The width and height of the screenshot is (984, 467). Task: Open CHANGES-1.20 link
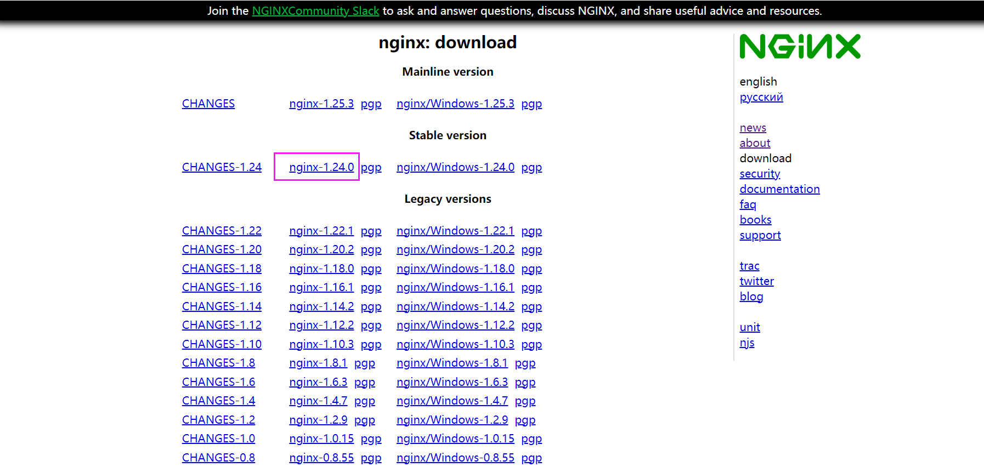[222, 249]
